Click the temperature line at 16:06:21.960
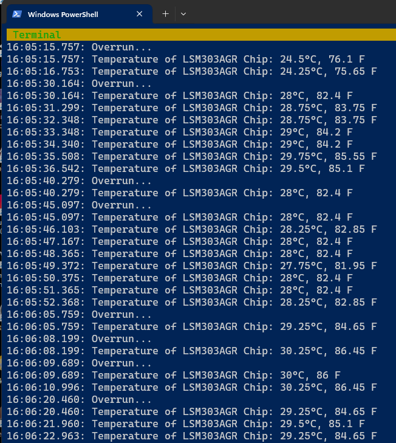Screen dimensions: 396x443 (x=186, y=424)
